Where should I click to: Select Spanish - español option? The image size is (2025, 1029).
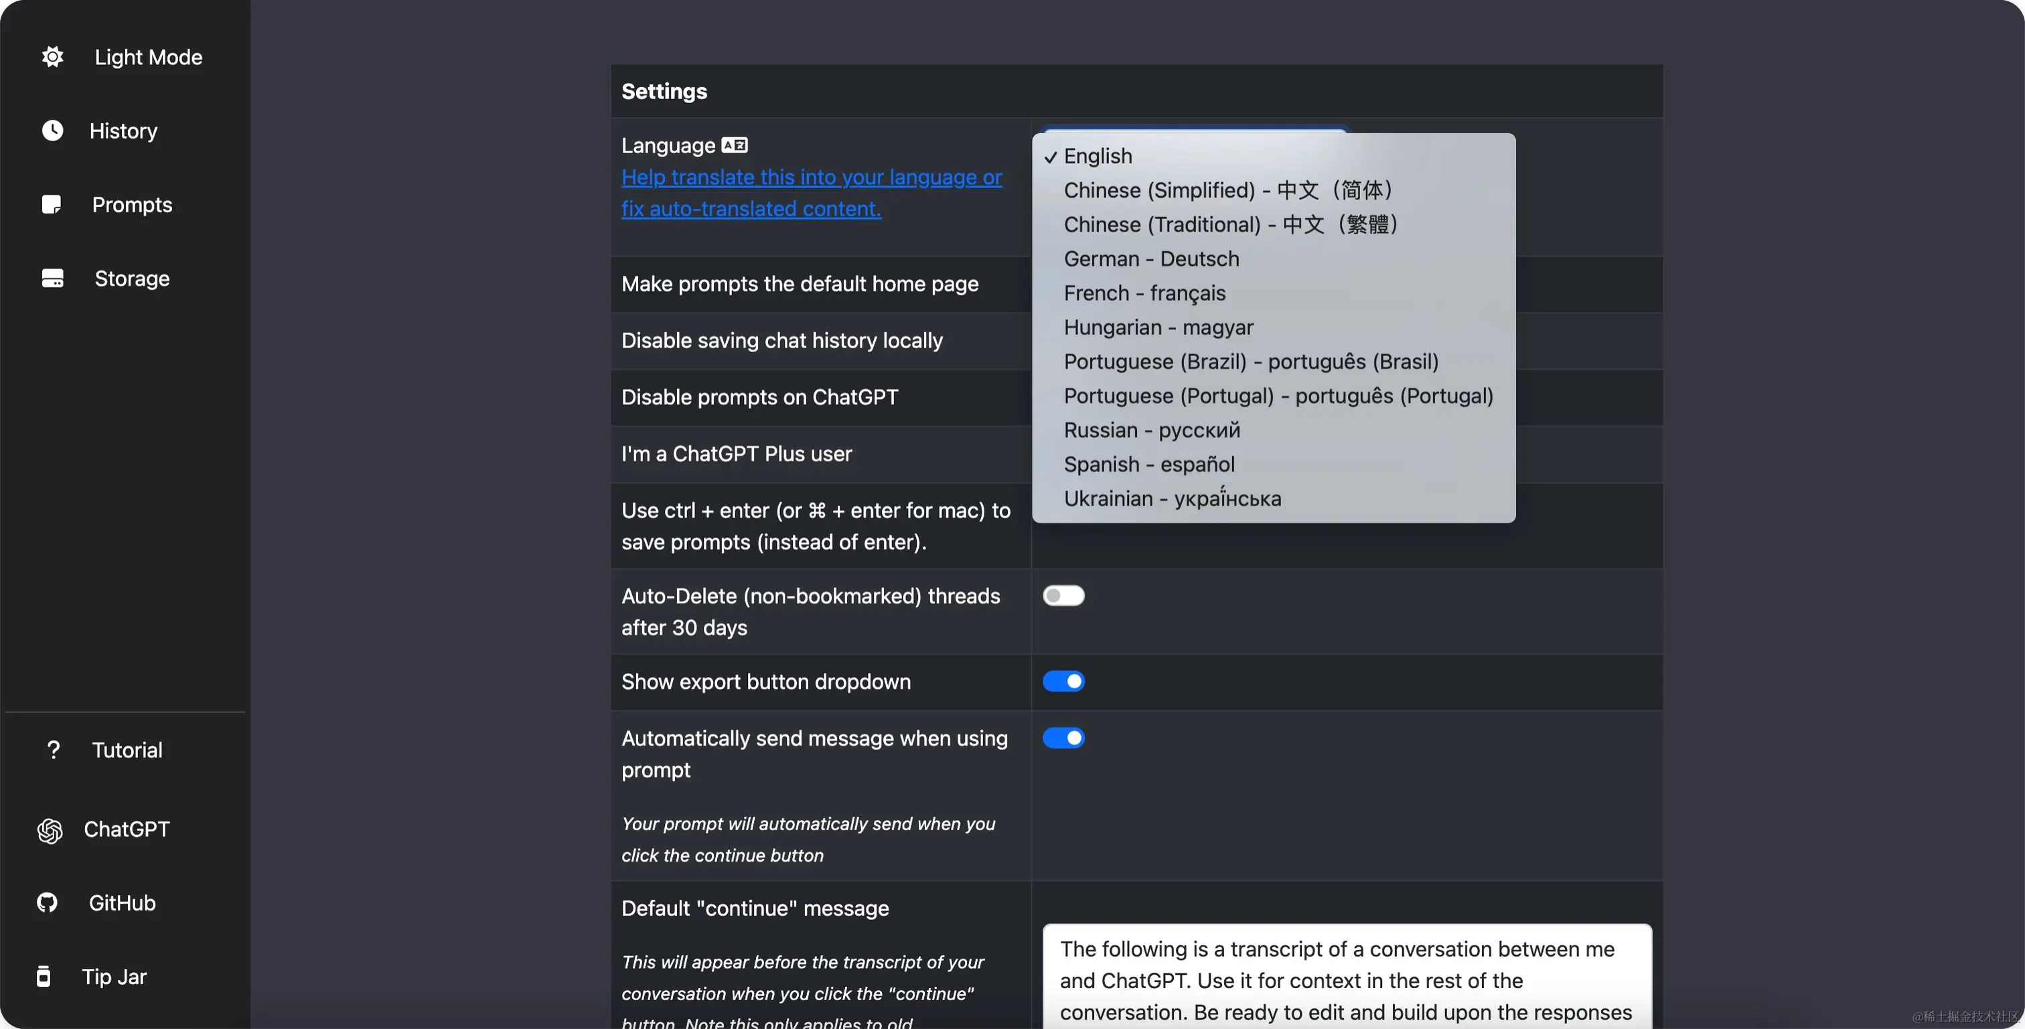tap(1148, 465)
